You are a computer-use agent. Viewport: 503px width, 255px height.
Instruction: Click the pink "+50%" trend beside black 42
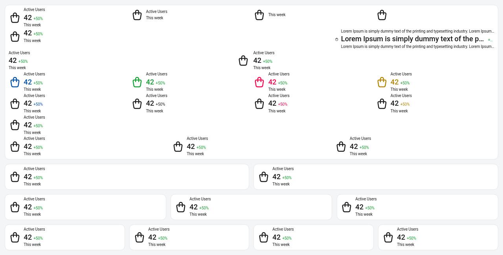[x=283, y=104]
